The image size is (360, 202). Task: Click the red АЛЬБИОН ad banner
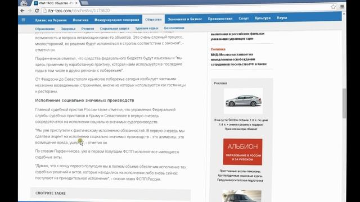(242, 151)
